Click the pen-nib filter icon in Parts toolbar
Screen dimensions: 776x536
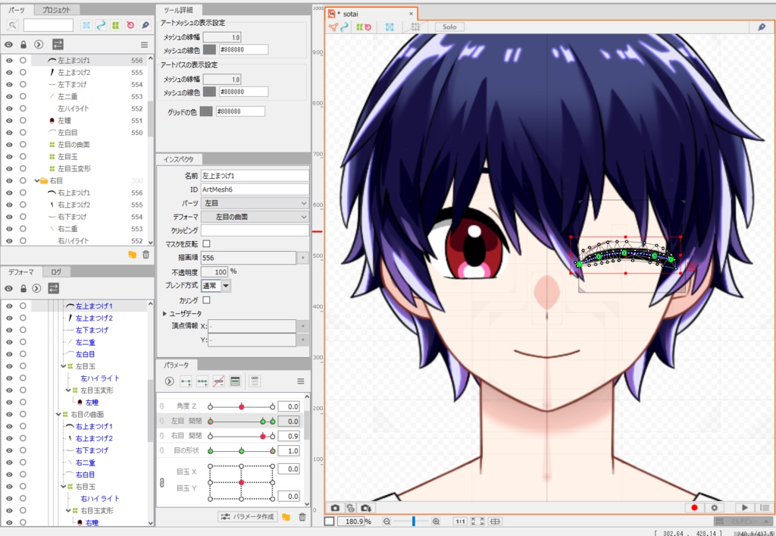coord(145,25)
